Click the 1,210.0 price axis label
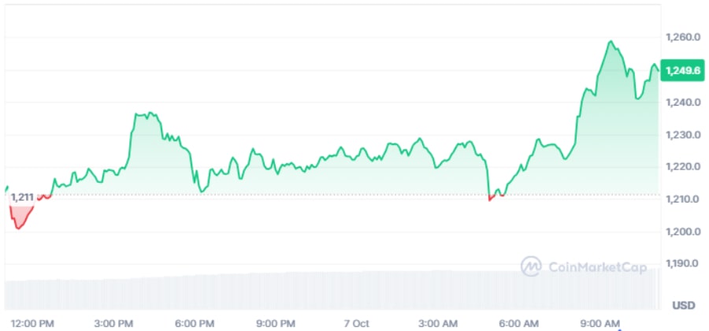 683,199
